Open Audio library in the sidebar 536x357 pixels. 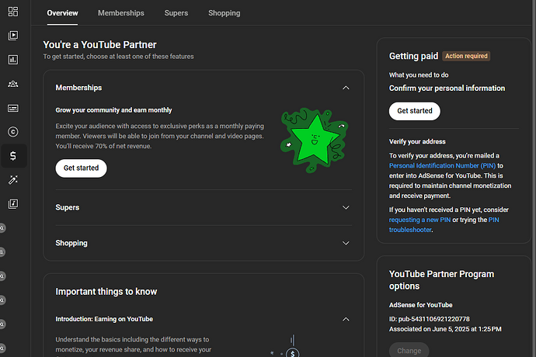[13, 204]
